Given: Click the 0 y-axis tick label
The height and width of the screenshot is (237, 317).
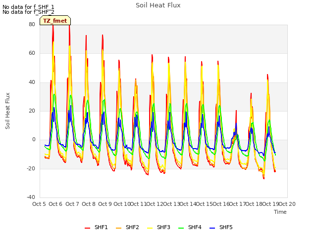Looking at the screenshot, I should coord(34,140).
